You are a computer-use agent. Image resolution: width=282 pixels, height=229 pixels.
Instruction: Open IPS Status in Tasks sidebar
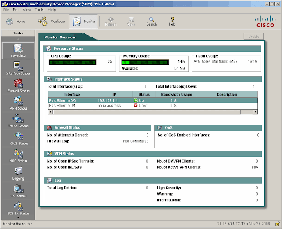click(x=18, y=191)
